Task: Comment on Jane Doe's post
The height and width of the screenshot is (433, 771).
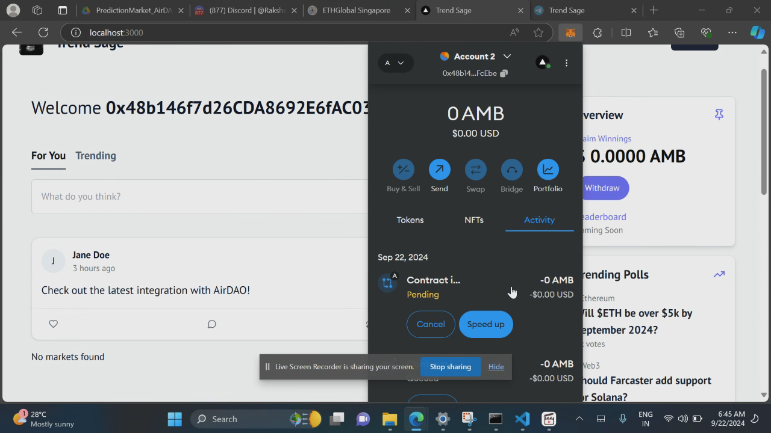Action: click(211, 324)
